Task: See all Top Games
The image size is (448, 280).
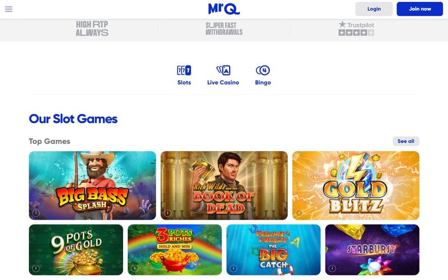Action: (405, 141)
